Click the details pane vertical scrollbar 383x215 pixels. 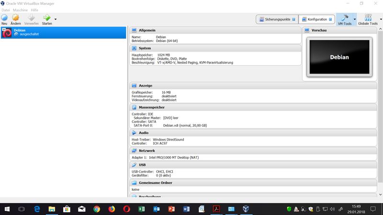pos(380,107)
